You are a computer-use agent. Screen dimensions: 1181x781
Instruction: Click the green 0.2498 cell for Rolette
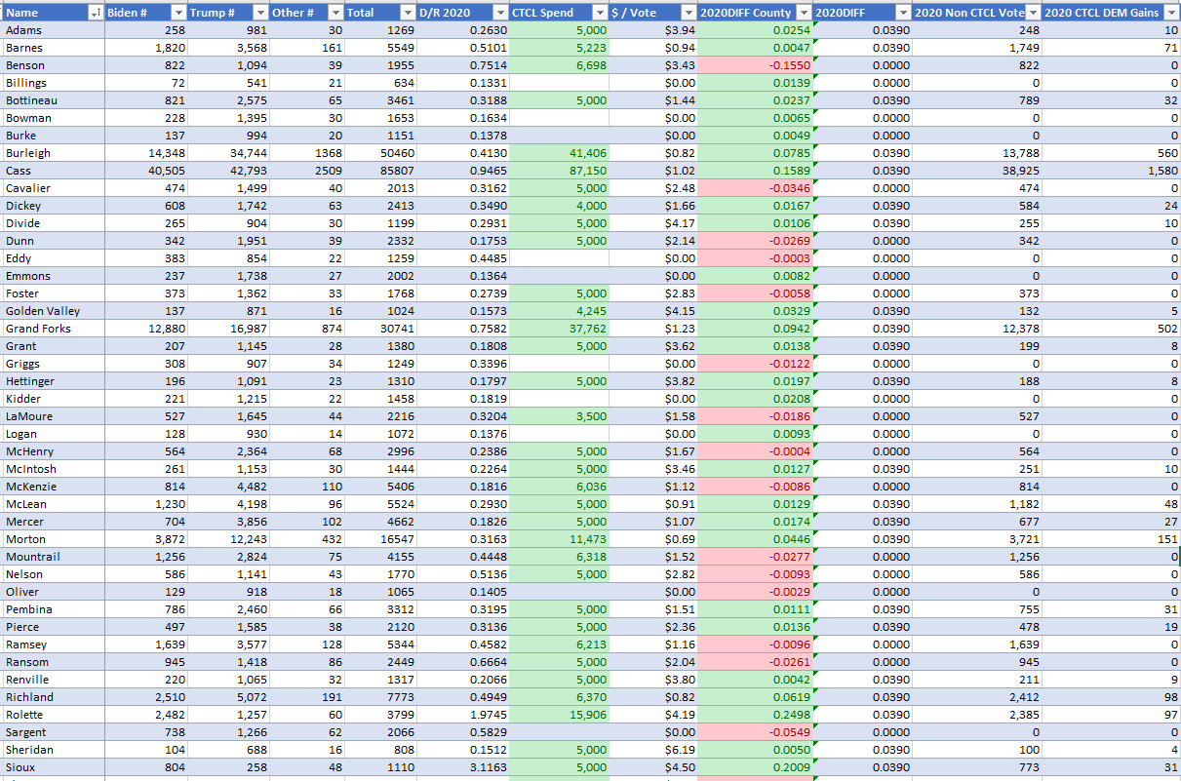coord(756,715)
